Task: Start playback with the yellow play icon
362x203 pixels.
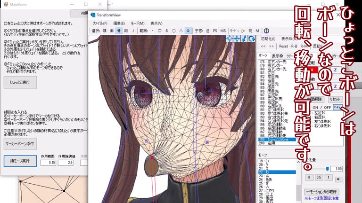Action: pyautogui.click(x=243, y=31)
